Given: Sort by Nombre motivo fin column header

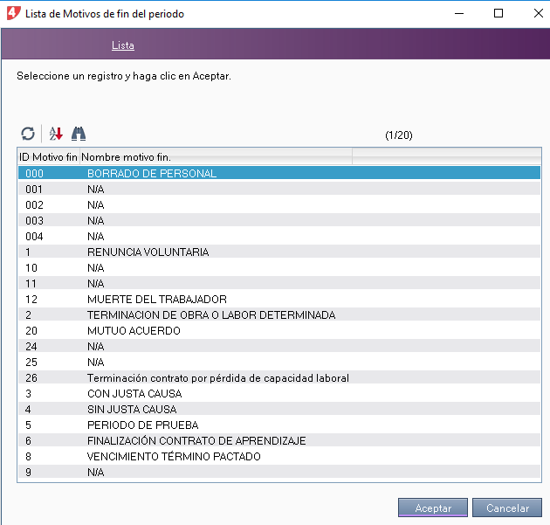Looking at the screenshot, I should (128, 156).
